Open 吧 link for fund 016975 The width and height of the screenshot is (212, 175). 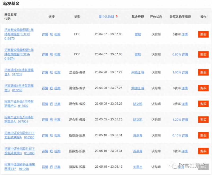[51, 34]
